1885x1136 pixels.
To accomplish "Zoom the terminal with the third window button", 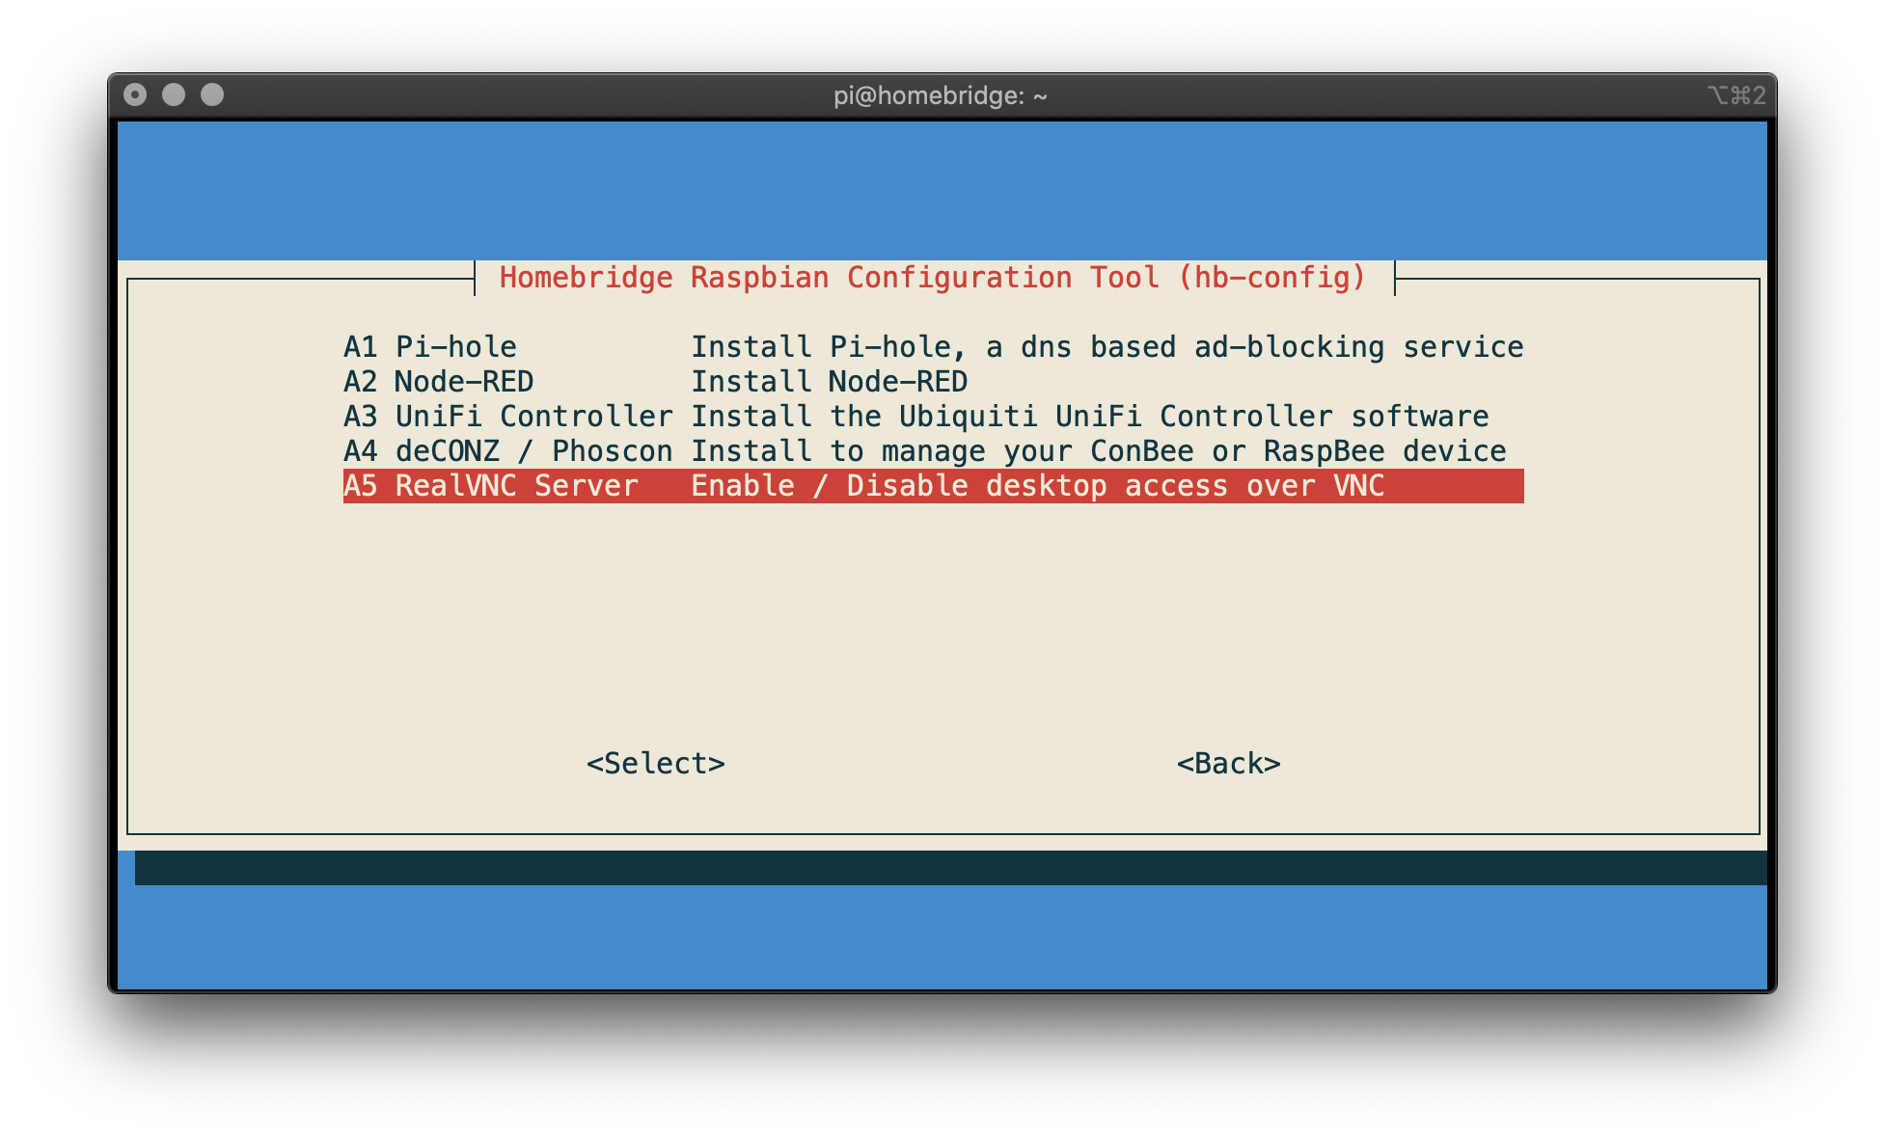I will coord(212,95).
